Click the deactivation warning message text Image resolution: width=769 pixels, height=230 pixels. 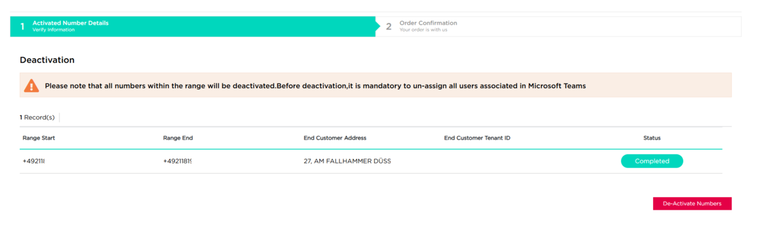(315, 86)
